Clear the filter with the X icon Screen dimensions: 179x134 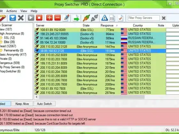tap(164, 18)
